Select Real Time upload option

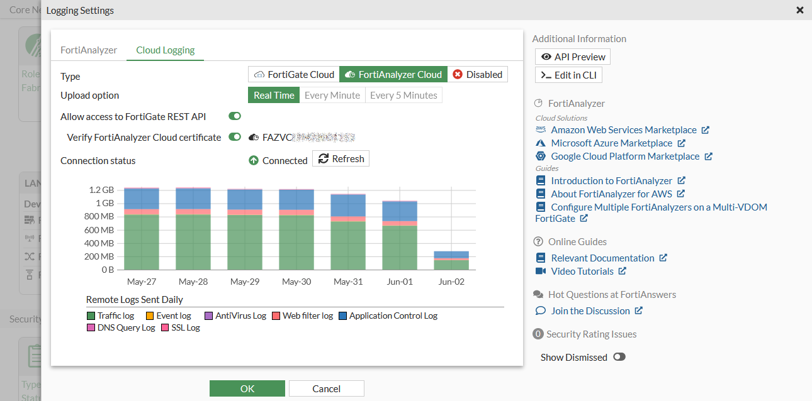[x=273, y=95]
